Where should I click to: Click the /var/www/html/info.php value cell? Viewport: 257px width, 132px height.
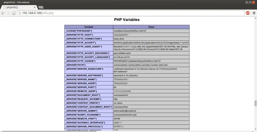125,115
